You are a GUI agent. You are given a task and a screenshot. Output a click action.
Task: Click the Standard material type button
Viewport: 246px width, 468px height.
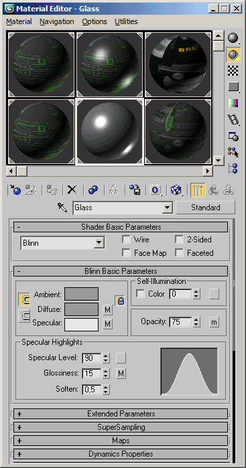206,208
